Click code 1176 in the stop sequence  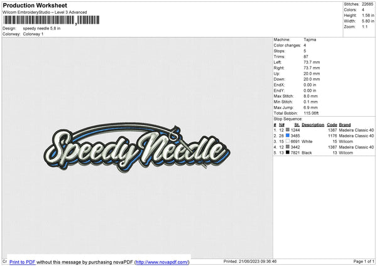click(x=332, y=136)
